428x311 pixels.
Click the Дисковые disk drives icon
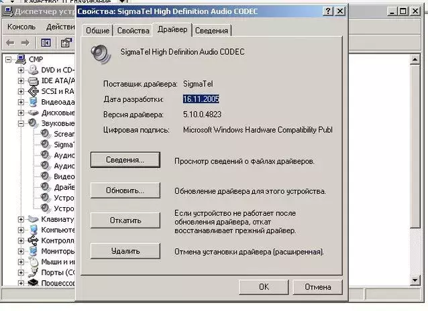point(33,113)
